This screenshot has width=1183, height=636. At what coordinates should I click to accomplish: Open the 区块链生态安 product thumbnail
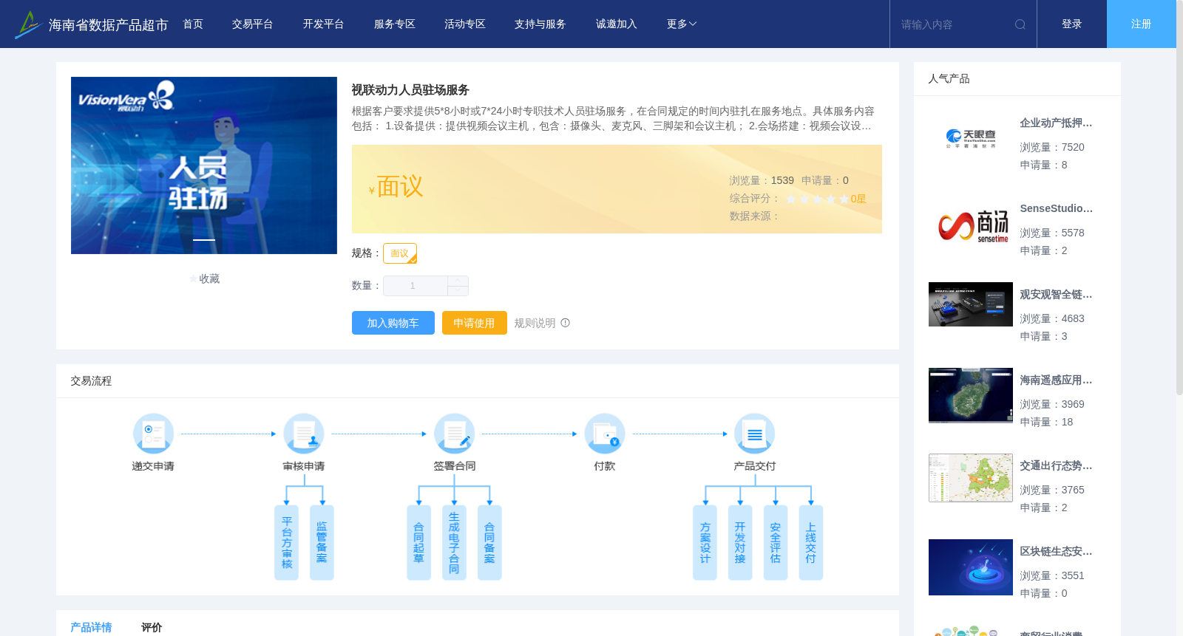pyautogui.click(x=971, y=567)
